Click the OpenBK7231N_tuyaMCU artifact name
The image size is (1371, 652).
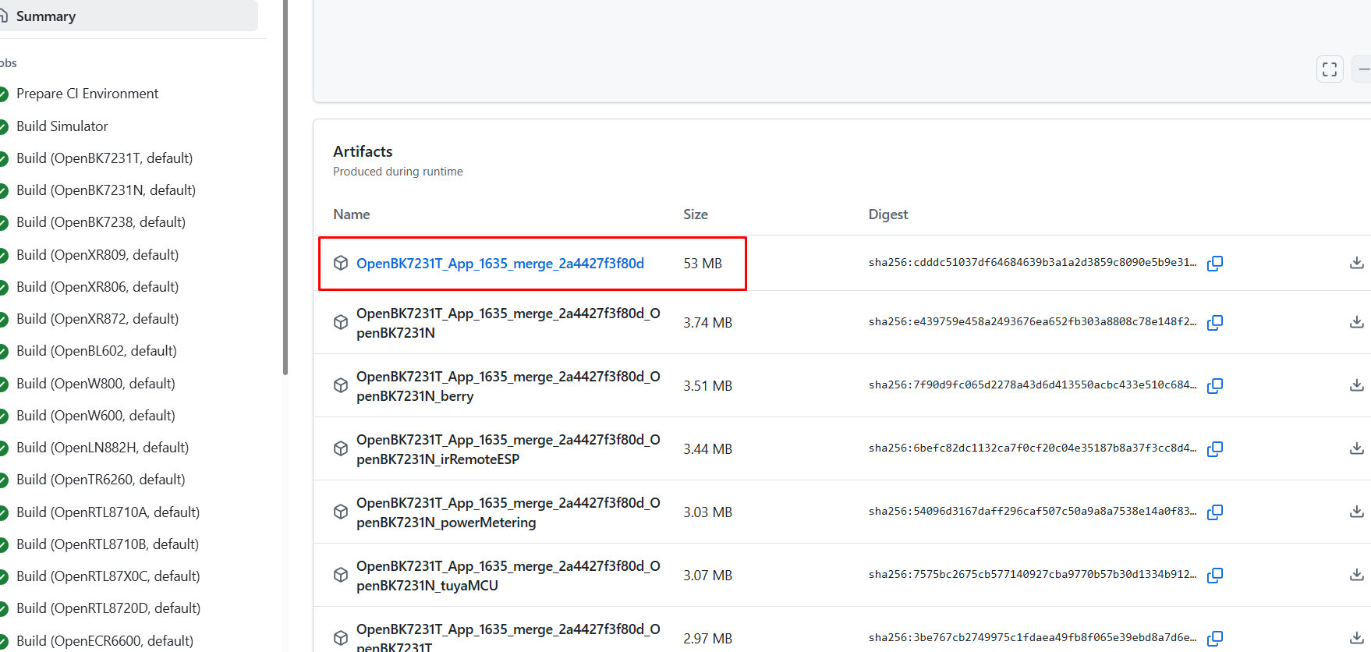(x=508, y=576)
